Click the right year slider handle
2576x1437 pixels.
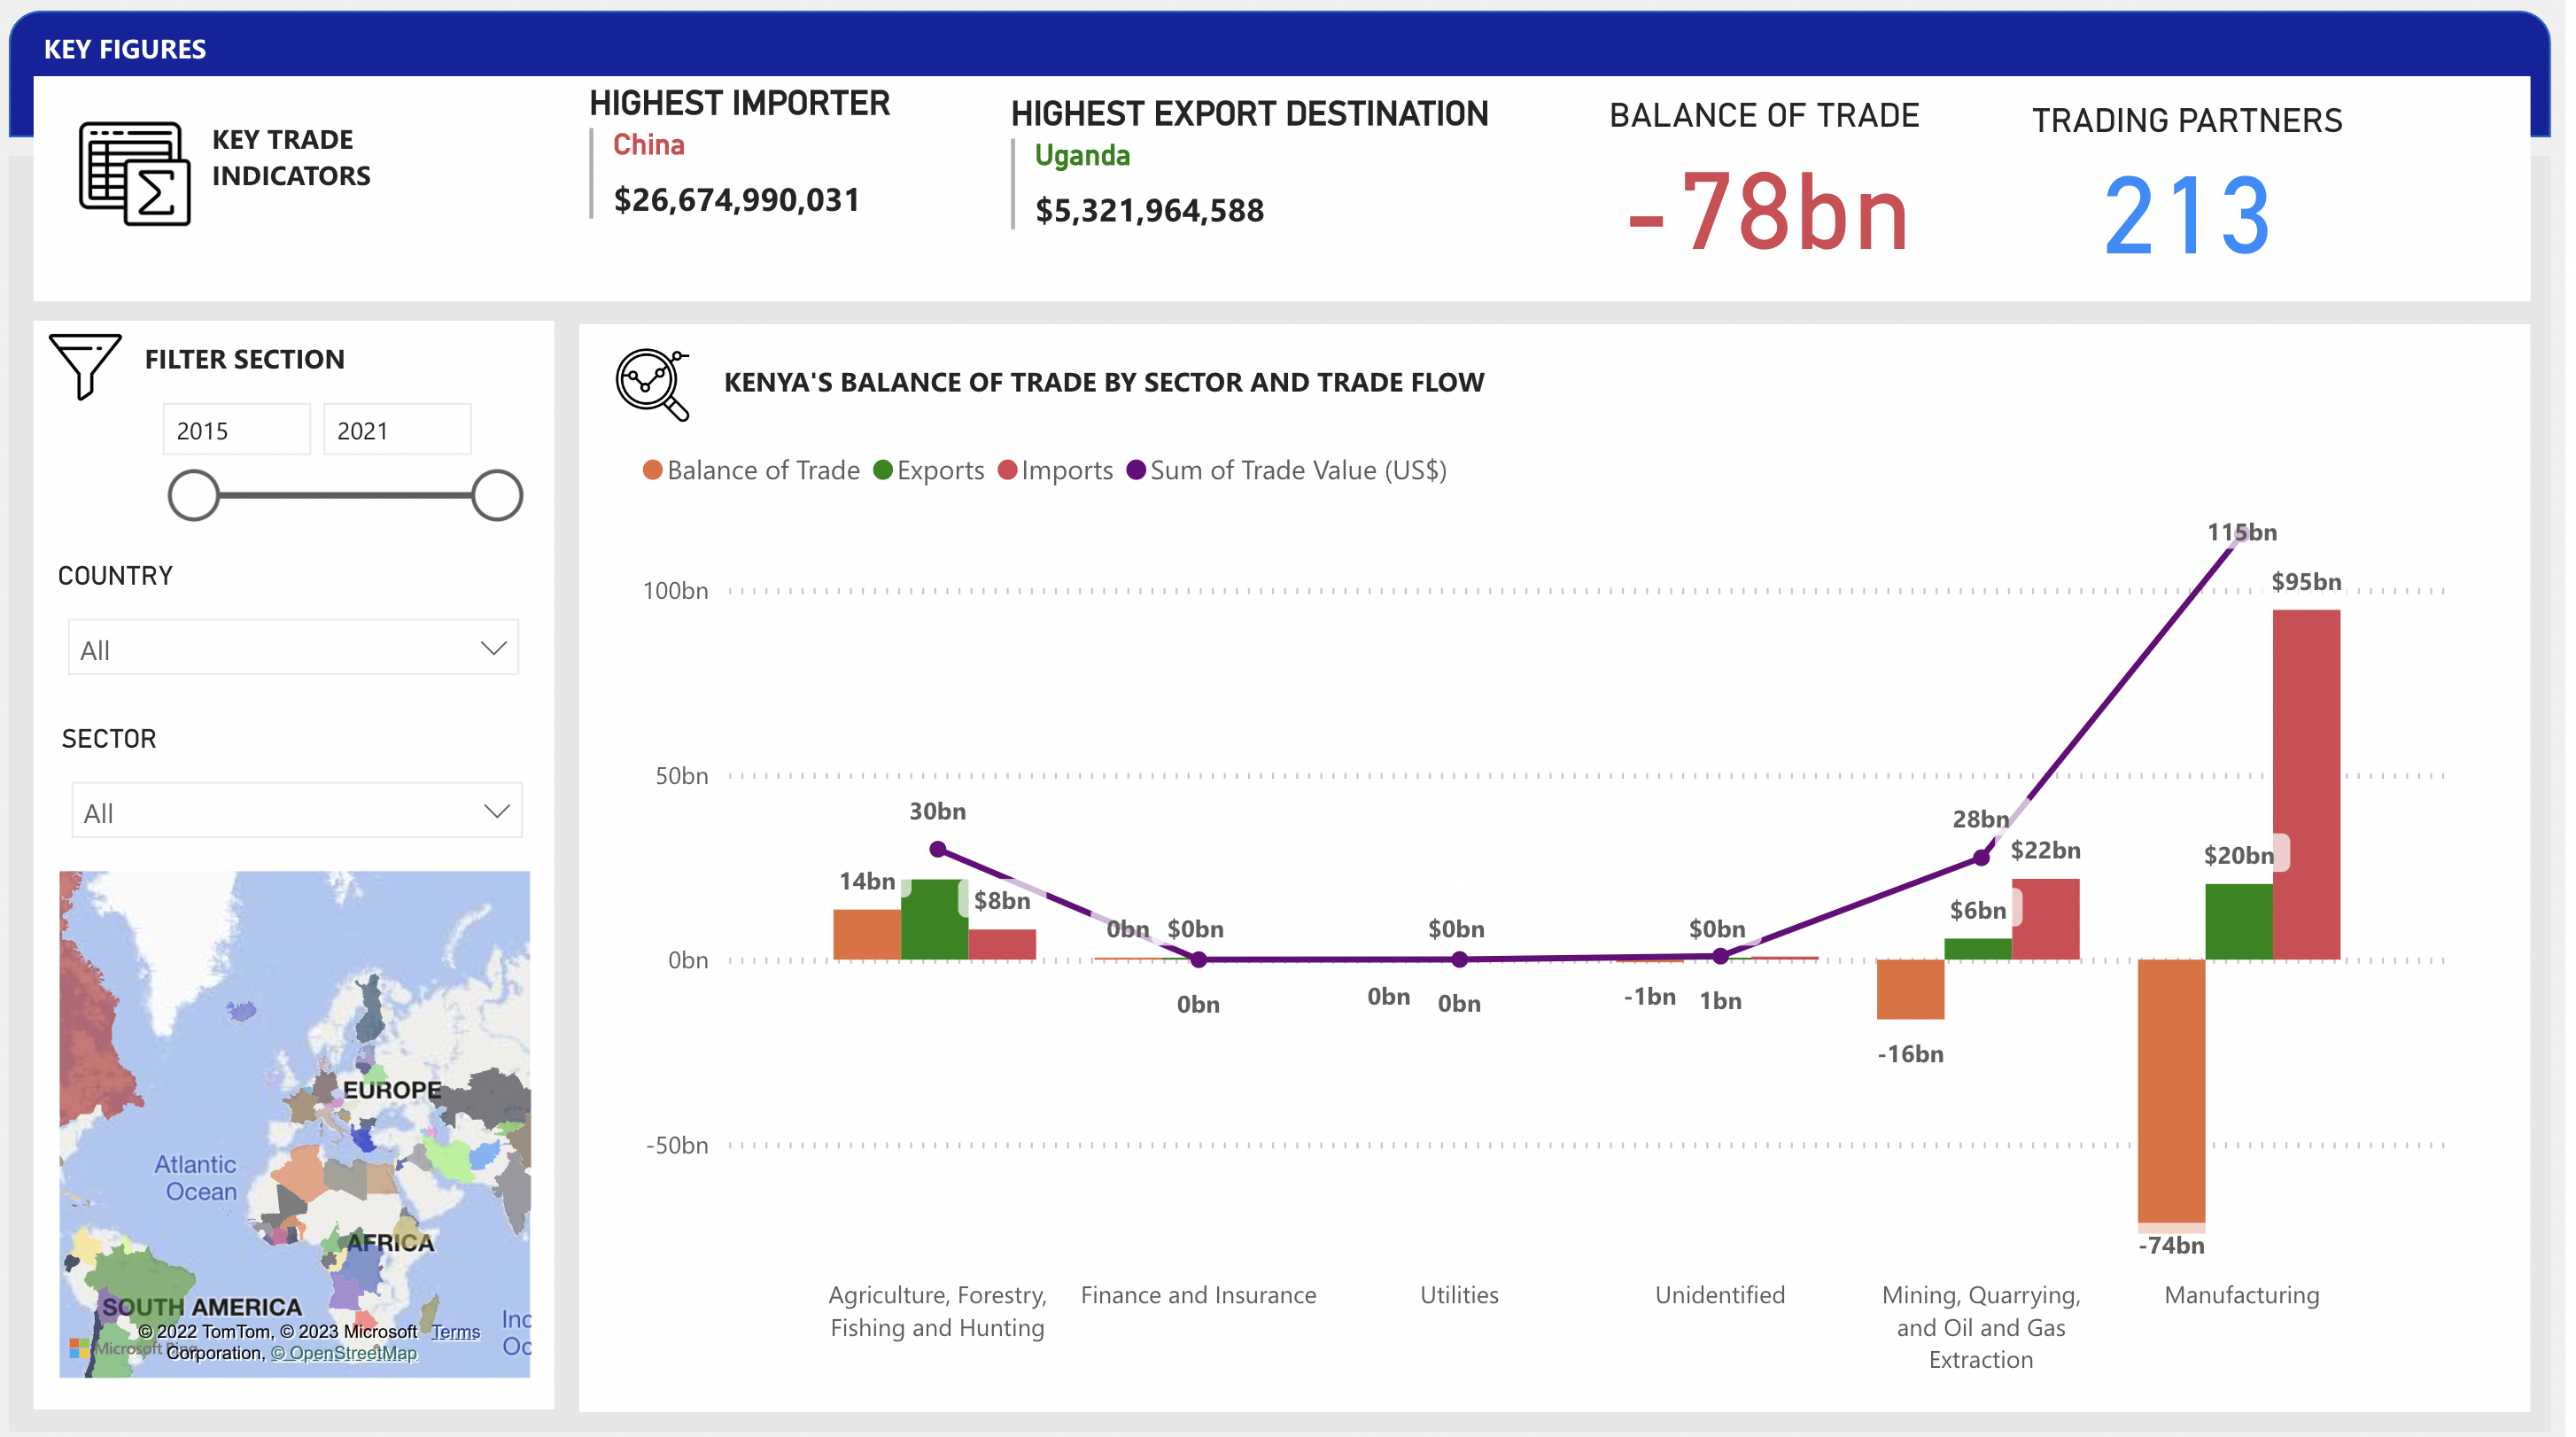[x=497, y=496]
